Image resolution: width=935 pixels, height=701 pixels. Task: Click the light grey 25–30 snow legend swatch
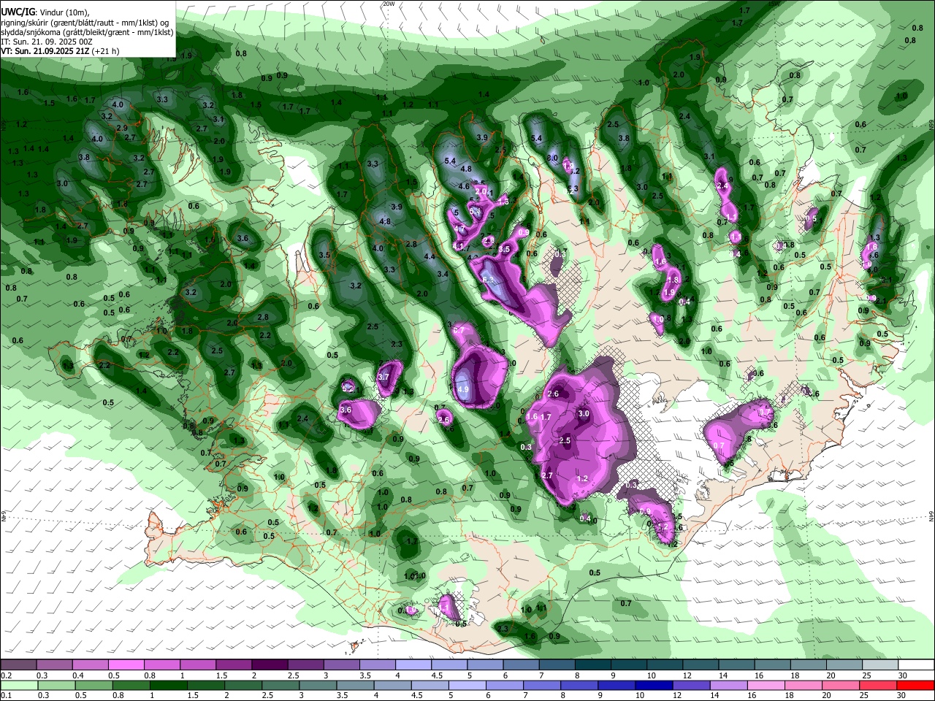(x=880, y=664)
